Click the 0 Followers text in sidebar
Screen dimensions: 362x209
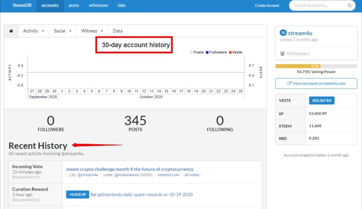tap(298, 54)
